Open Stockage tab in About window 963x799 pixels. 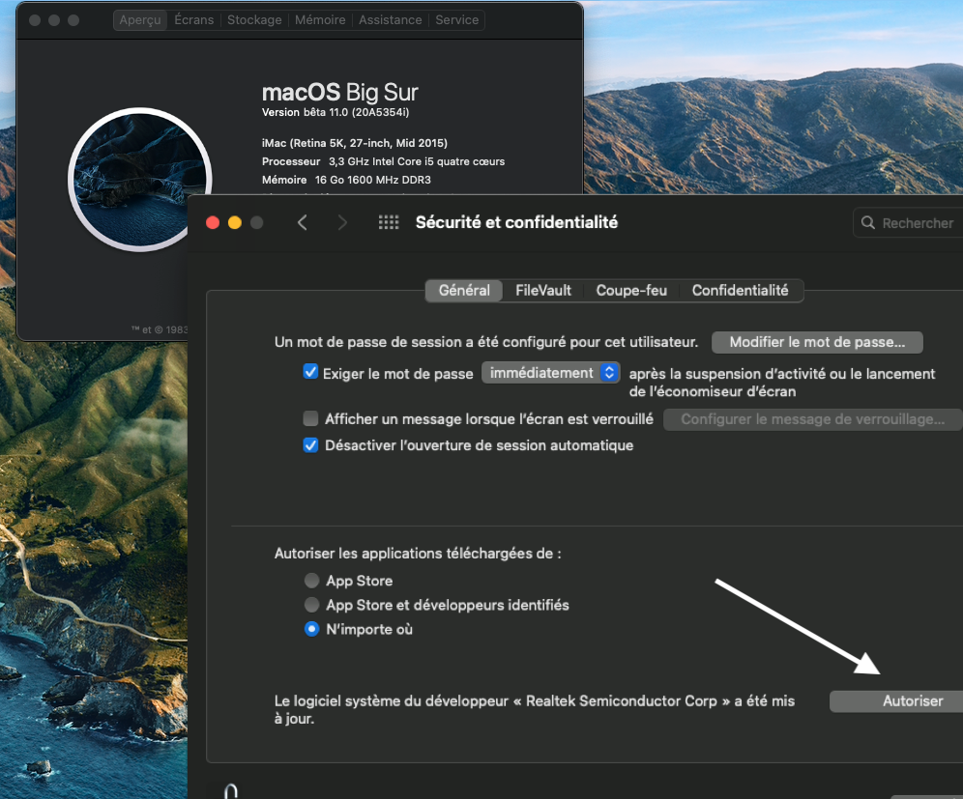pyautogui.click(x=254, y=19)
